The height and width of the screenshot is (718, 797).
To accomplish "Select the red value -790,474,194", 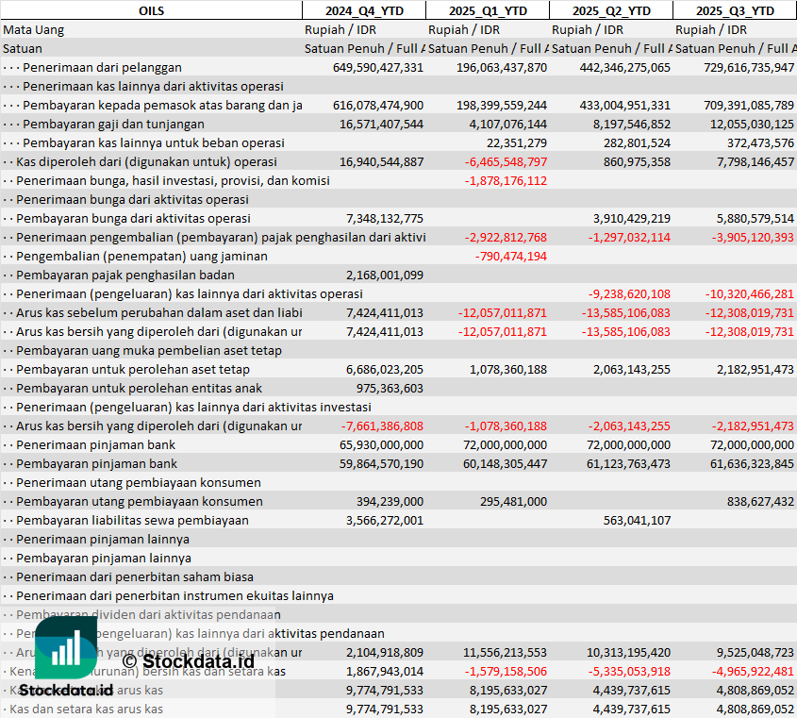I will click(x=510, y=256).
